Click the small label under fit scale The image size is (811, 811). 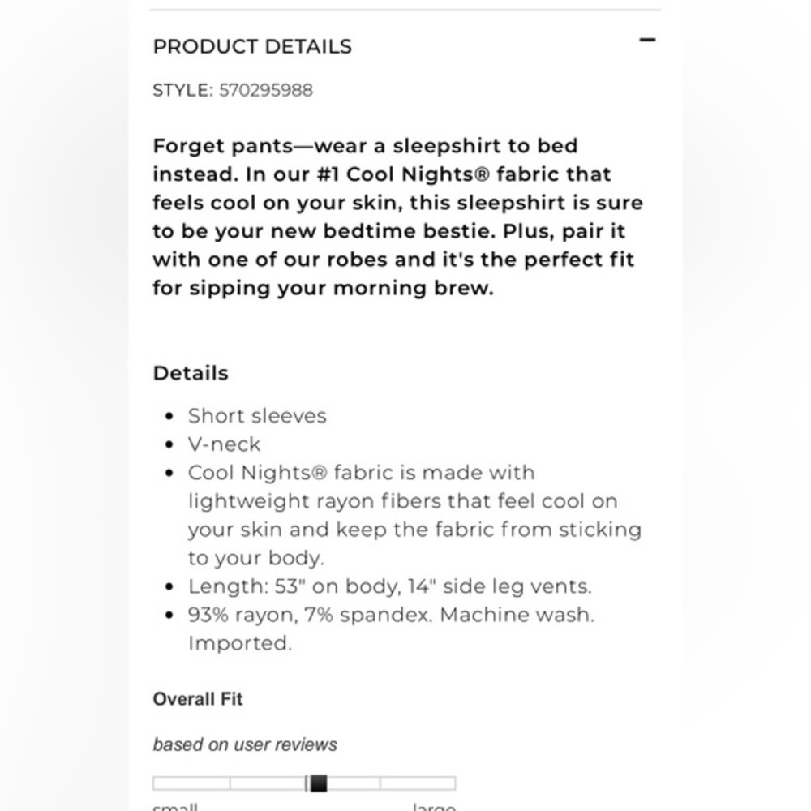(x=175, y=807)
